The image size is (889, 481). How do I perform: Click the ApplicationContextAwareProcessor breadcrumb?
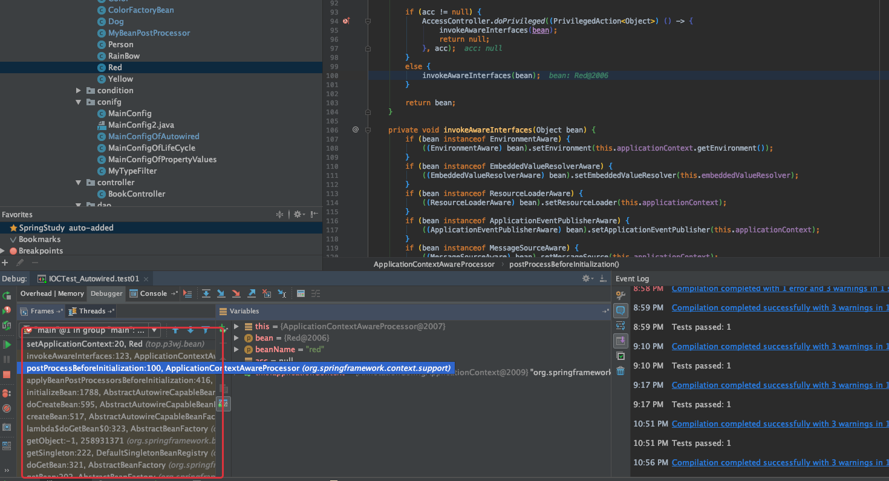click(x=434, y=264)
